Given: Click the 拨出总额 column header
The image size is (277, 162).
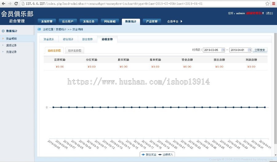Looking at the screenshot, I should click(219, 60).
